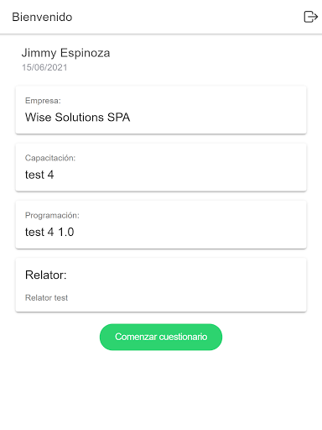Click the Relator: heading
This screenshot has height=430, width=322.
click(46, 275)
